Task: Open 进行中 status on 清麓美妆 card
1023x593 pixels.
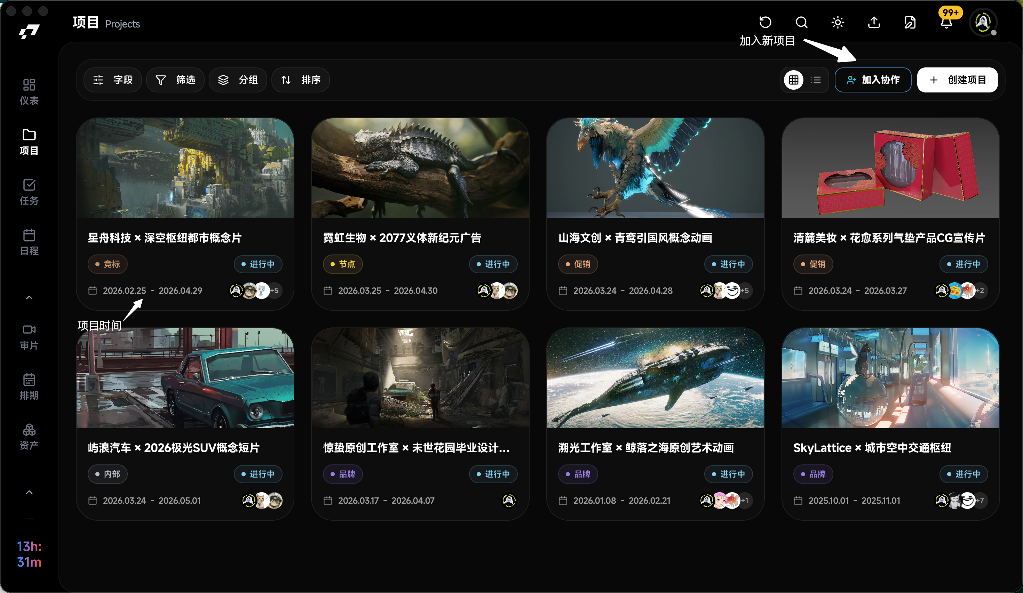Action: tap(963, 264)
